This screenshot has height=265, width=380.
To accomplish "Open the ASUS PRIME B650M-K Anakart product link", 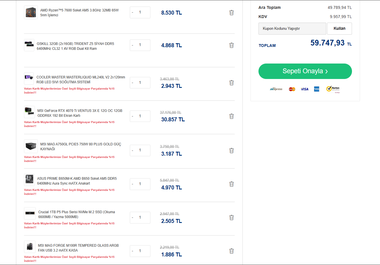I will [77, 181].
